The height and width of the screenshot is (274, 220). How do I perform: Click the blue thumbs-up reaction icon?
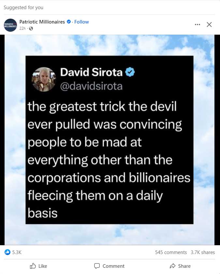tap(7, 252)
